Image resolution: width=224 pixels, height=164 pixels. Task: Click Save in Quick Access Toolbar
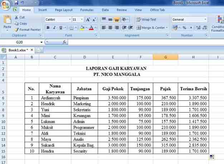pos(16,3)
